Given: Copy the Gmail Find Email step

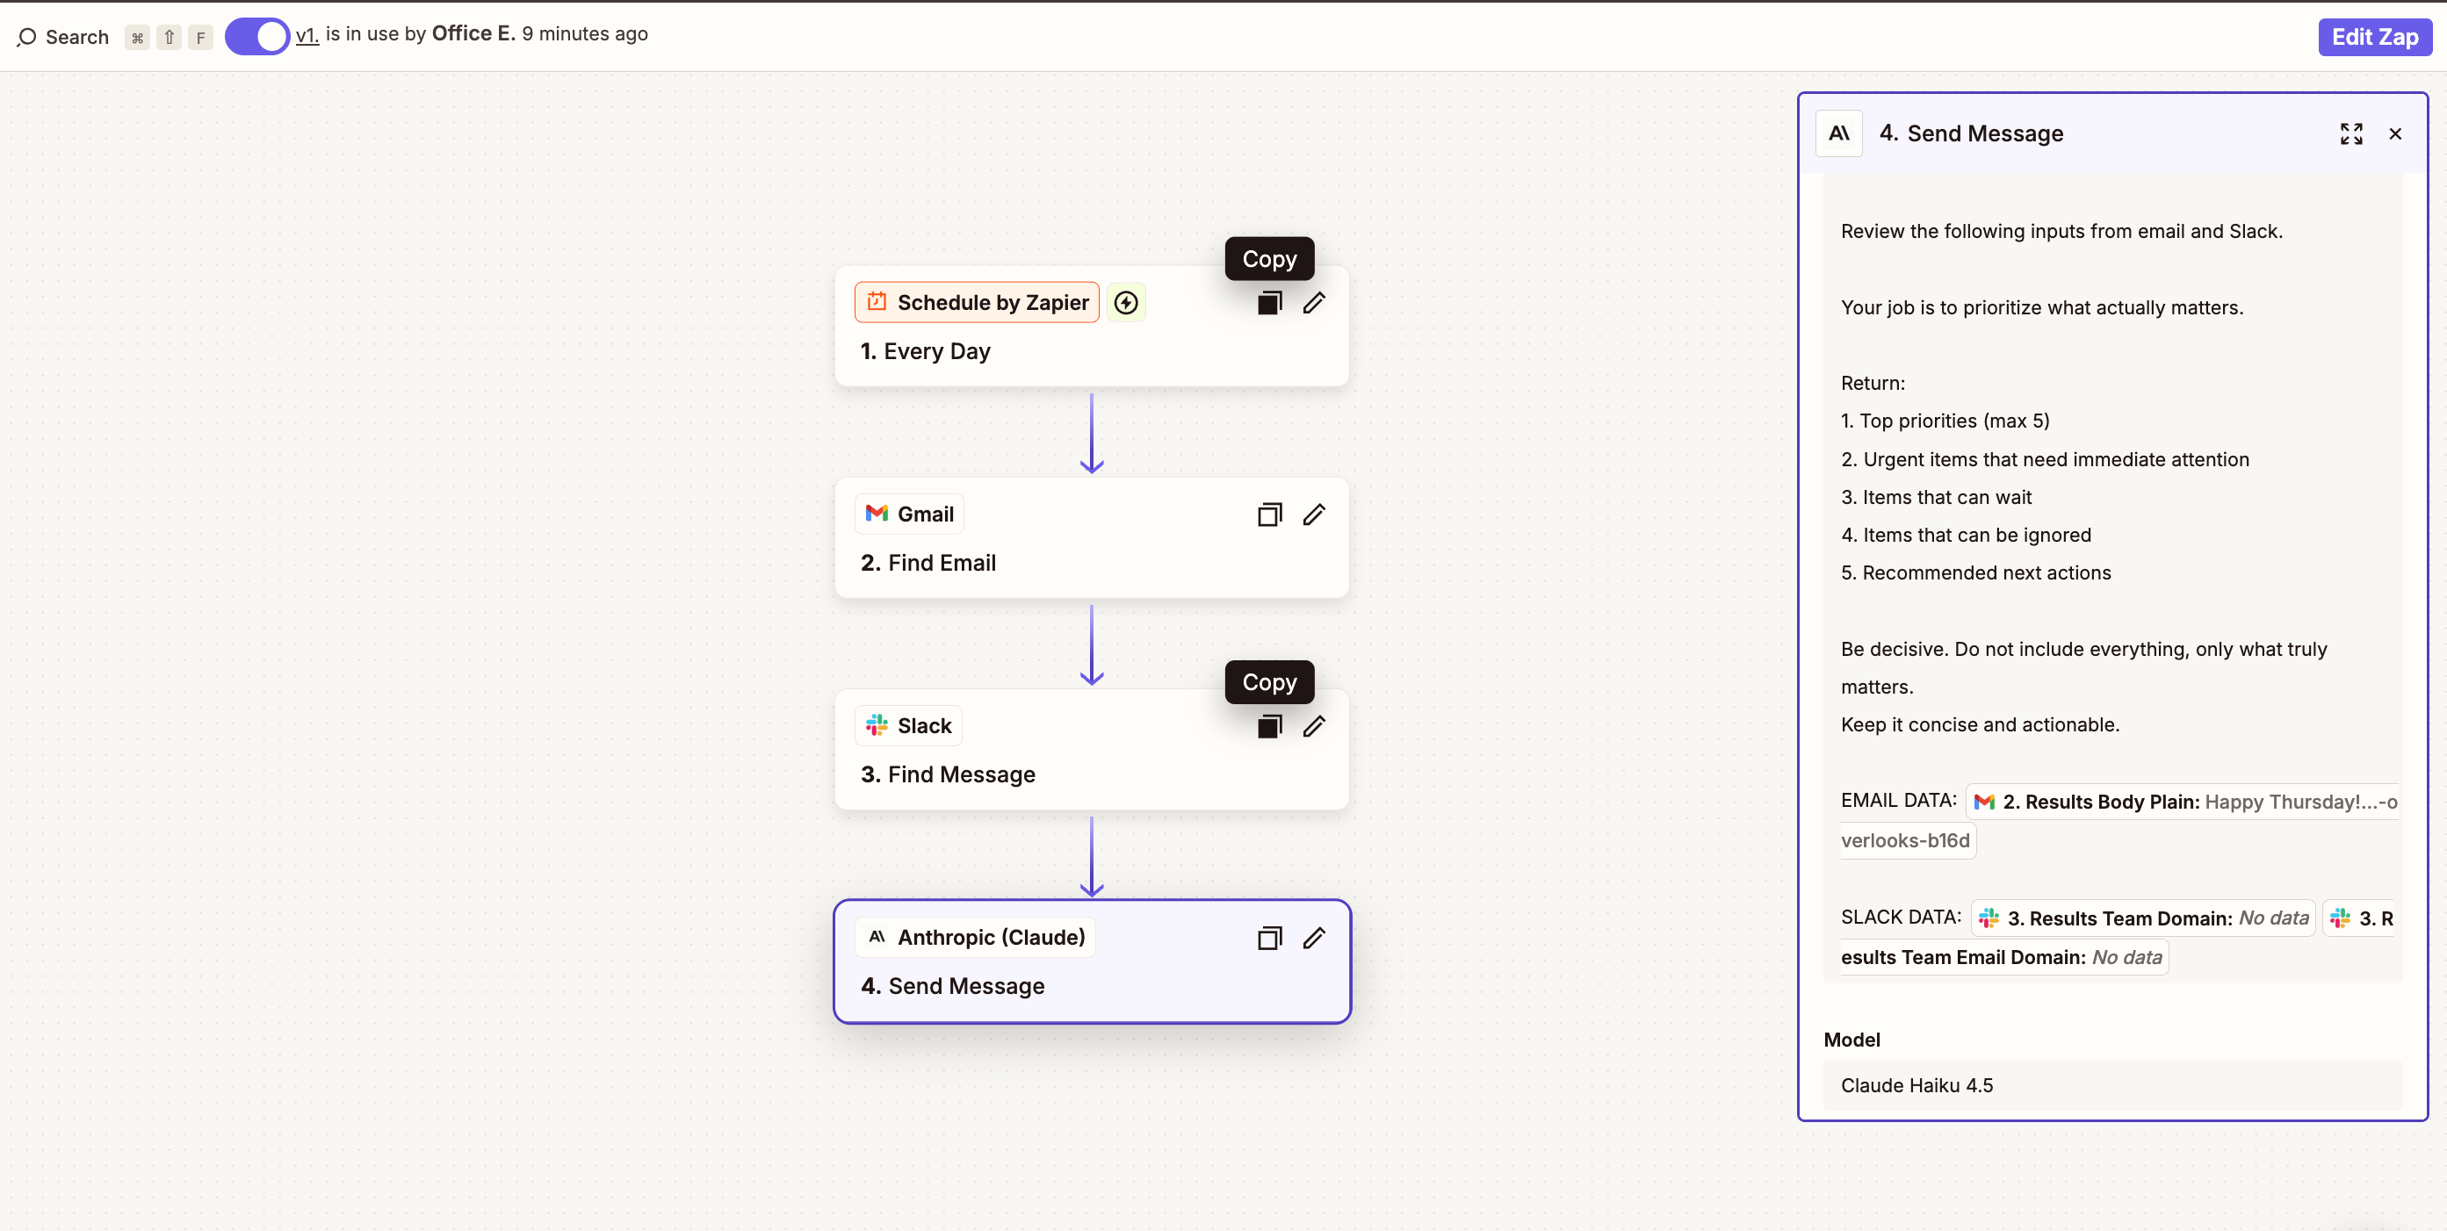Looking at the screenshot, I should [x=1269, y=515].
